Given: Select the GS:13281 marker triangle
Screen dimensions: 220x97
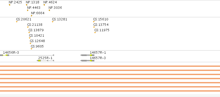Looking at the screenshot, I should [x=53, y=22].
